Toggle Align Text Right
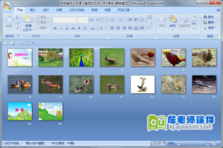Image resolution: width=223 pixels, height=148 pixels. 124,28
